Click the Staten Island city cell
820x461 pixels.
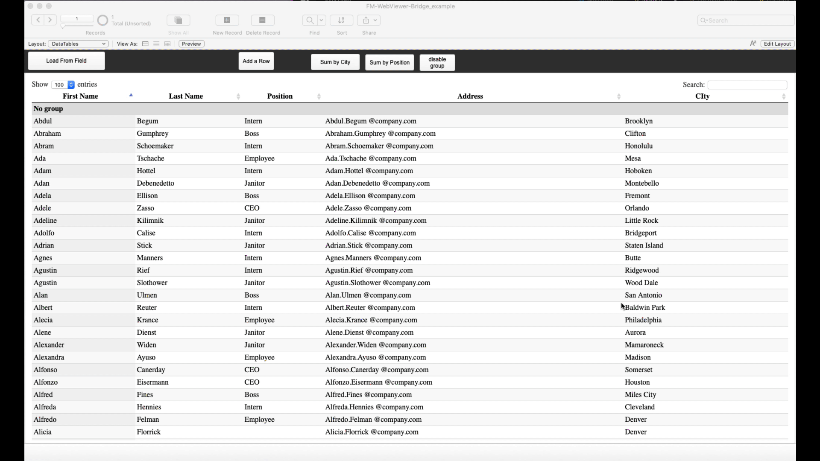point(706,245)
